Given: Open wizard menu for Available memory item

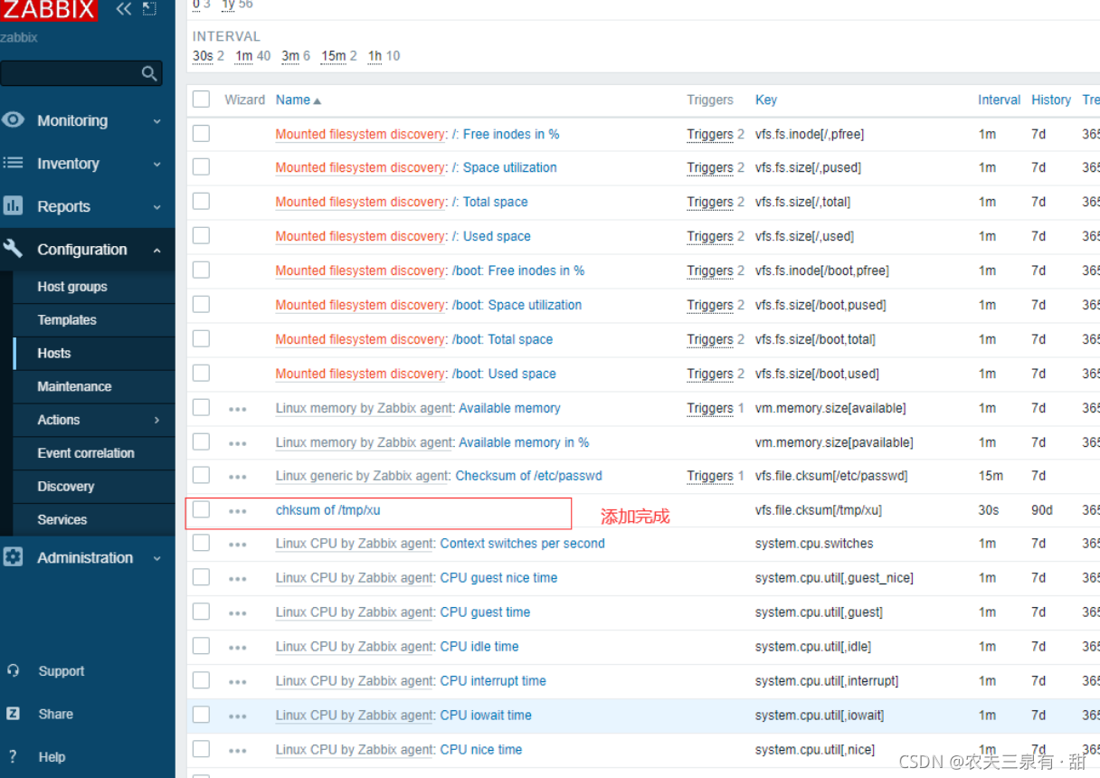Looking at the screenshot, I should point(238,409).
